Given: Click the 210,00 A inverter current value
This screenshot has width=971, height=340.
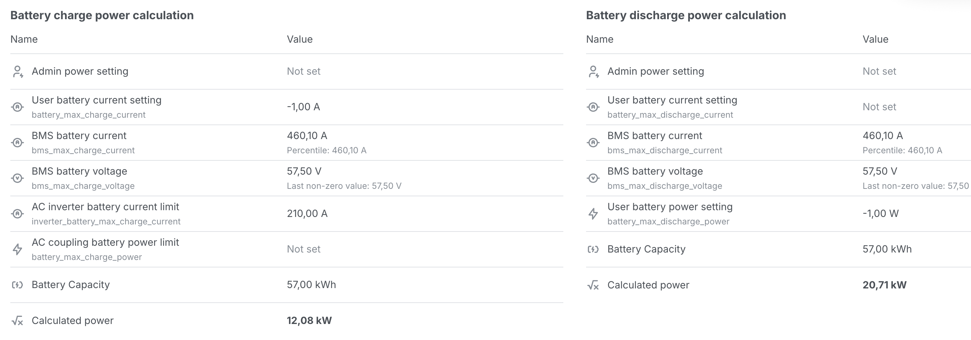Looking at the screenshot, I should pyautogui.click(x=307, y=214).
